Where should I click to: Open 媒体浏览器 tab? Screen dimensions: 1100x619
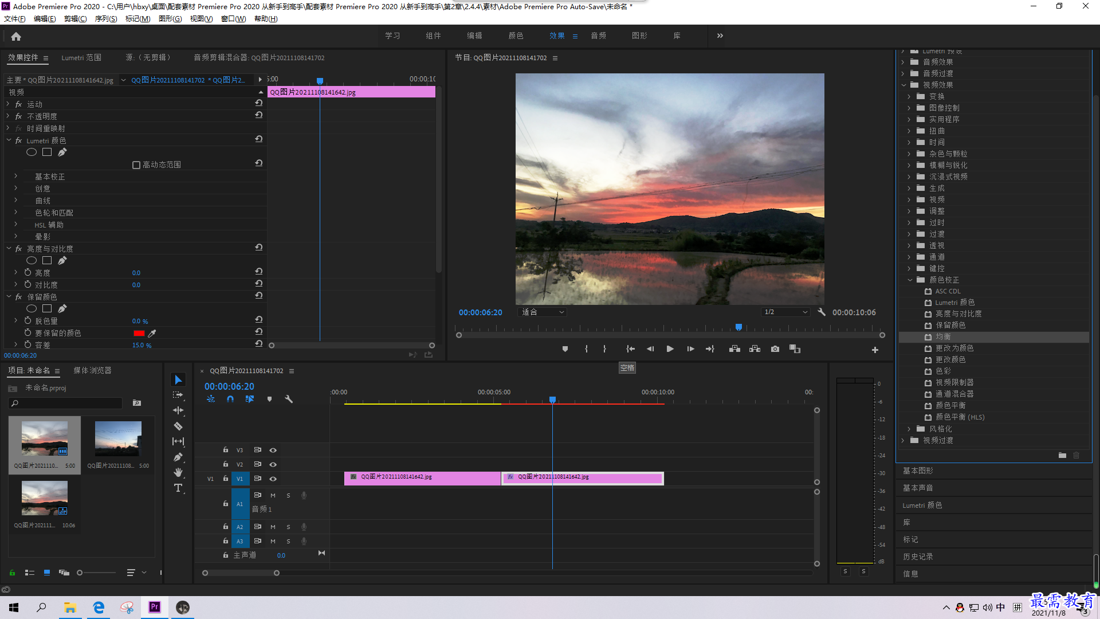[92, 370]
